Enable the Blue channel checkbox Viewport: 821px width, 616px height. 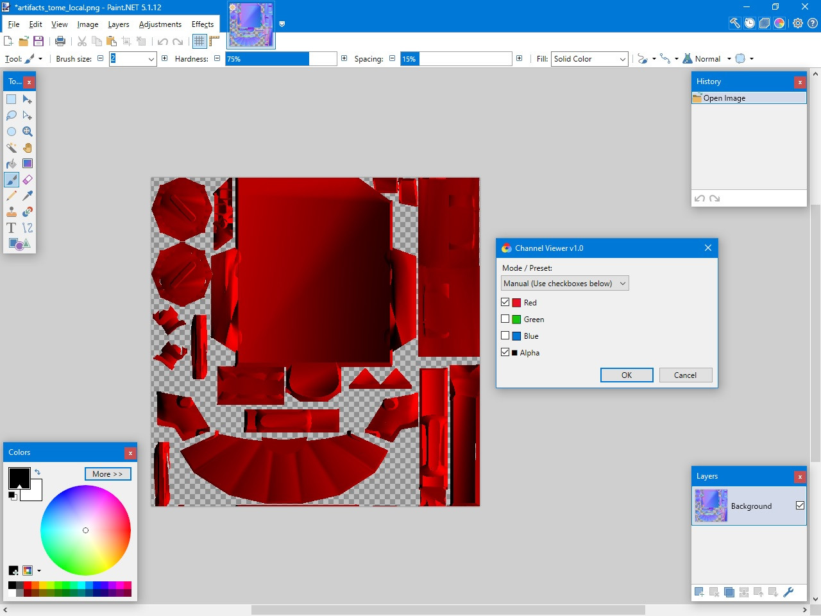click(505, 336)
